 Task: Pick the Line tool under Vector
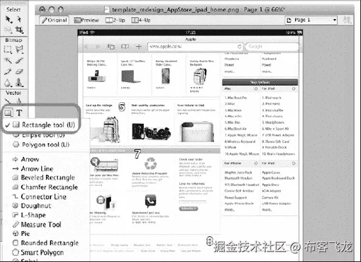8,101
